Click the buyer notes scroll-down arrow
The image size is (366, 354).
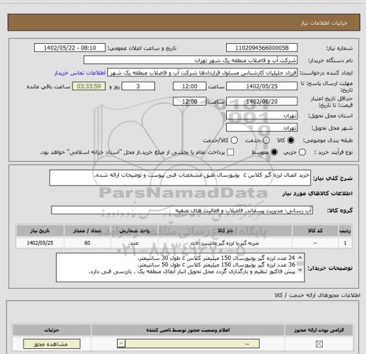[300, 269]
